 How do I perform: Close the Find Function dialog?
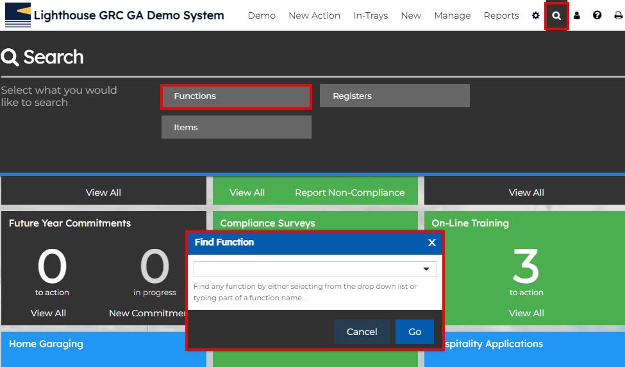point(431,243)
